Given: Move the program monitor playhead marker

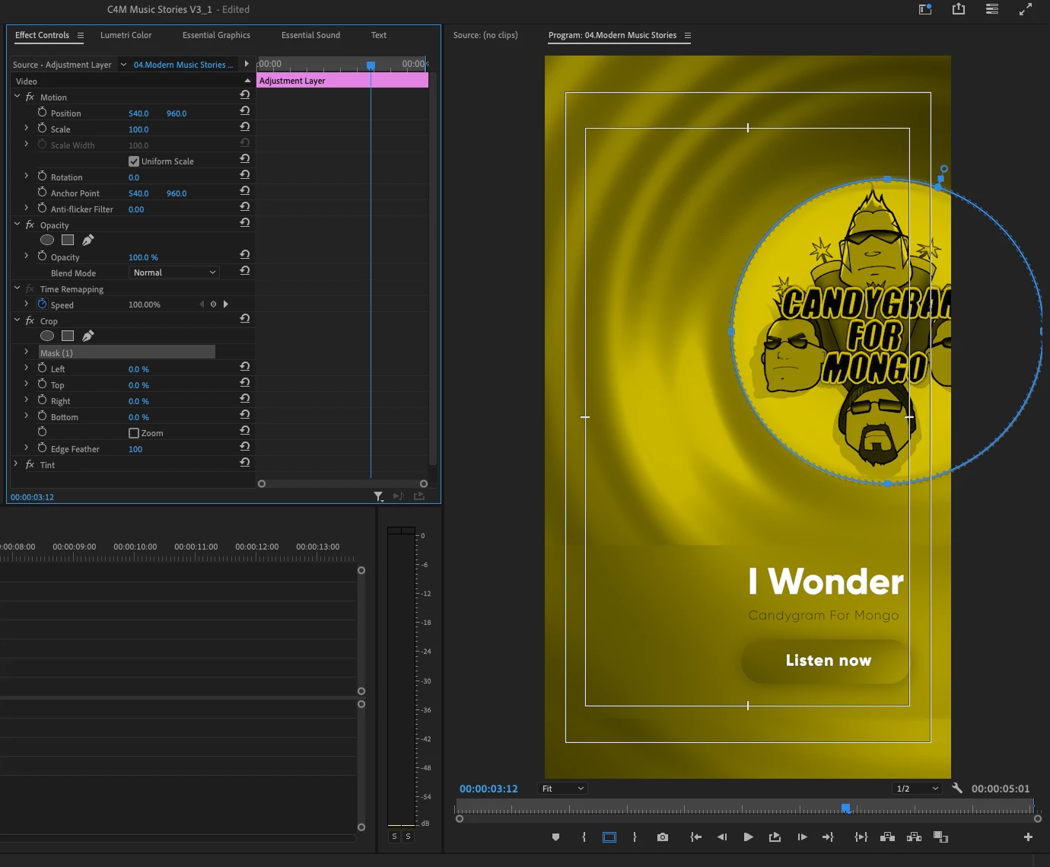Looking at the screenshot, I should click(845, 808).
